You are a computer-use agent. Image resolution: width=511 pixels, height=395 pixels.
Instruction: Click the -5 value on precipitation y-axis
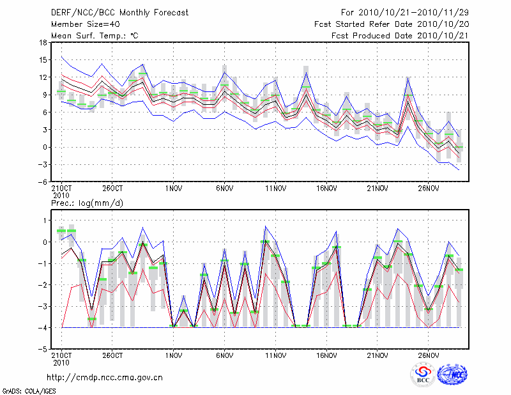point(42,350)
